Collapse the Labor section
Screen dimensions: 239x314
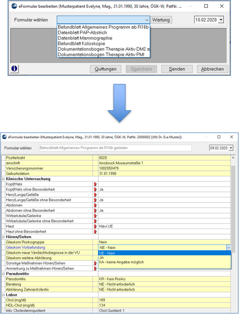(x=3, y=295)
